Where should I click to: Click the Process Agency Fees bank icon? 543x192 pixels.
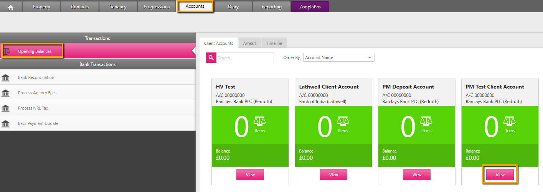point(5,93)
